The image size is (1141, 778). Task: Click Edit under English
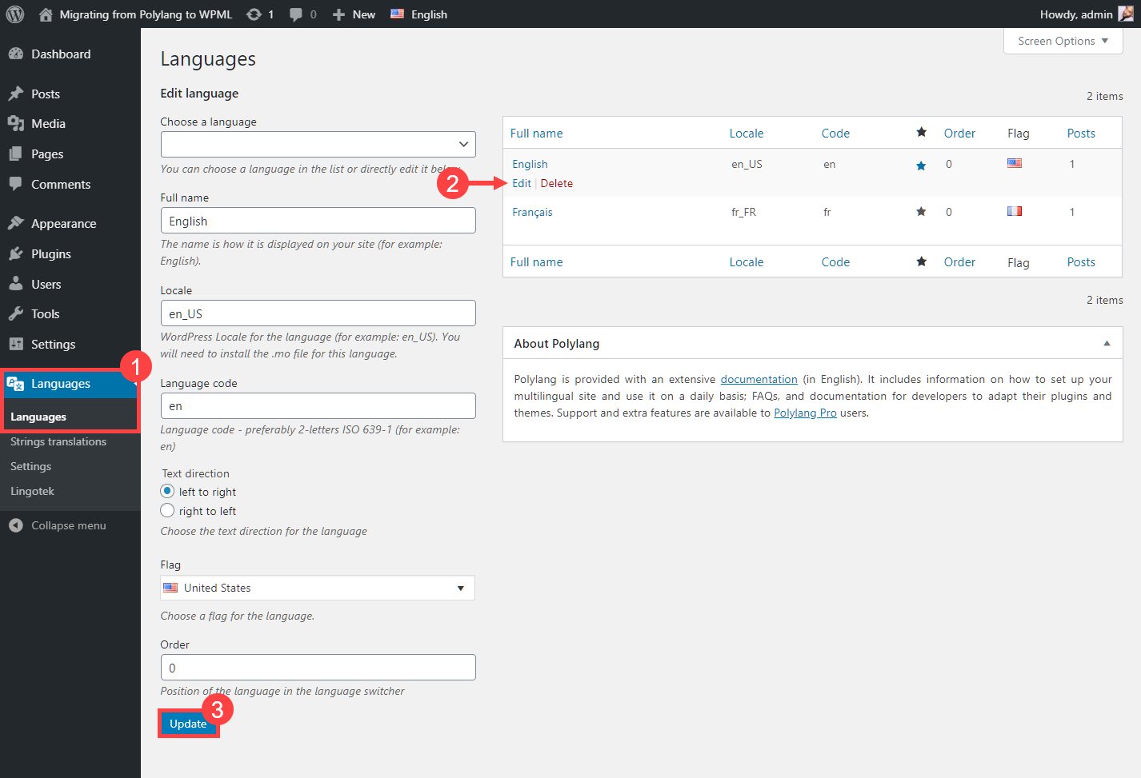[x=522, y=183]
